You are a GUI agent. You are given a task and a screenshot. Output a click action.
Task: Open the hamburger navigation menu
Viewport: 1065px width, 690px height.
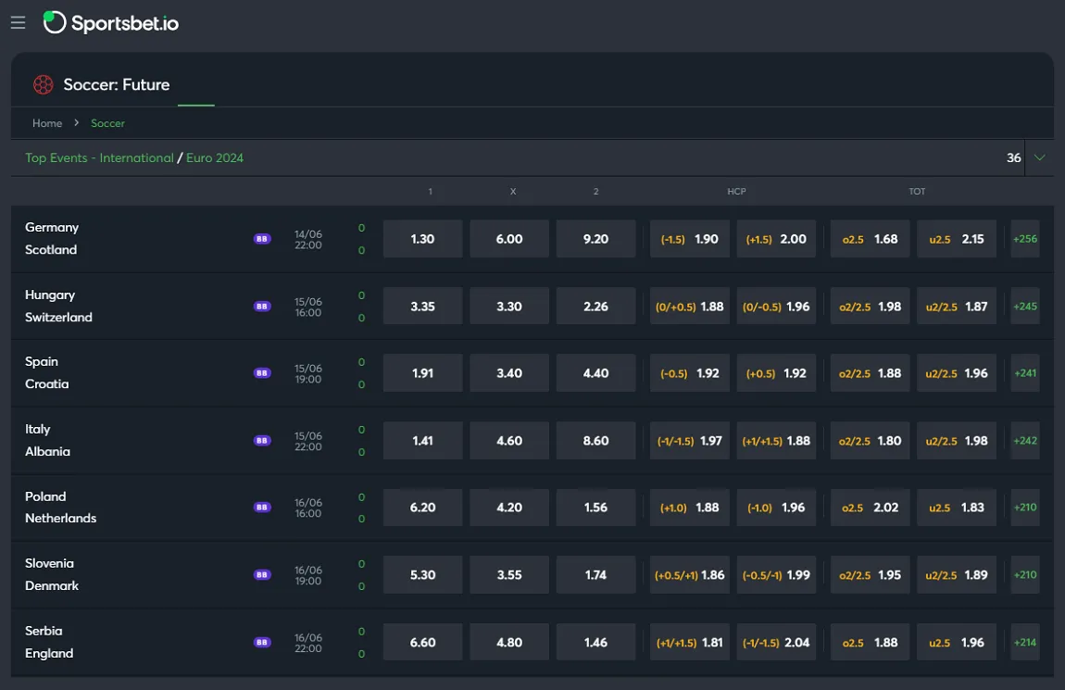click(x=18, y=22)
